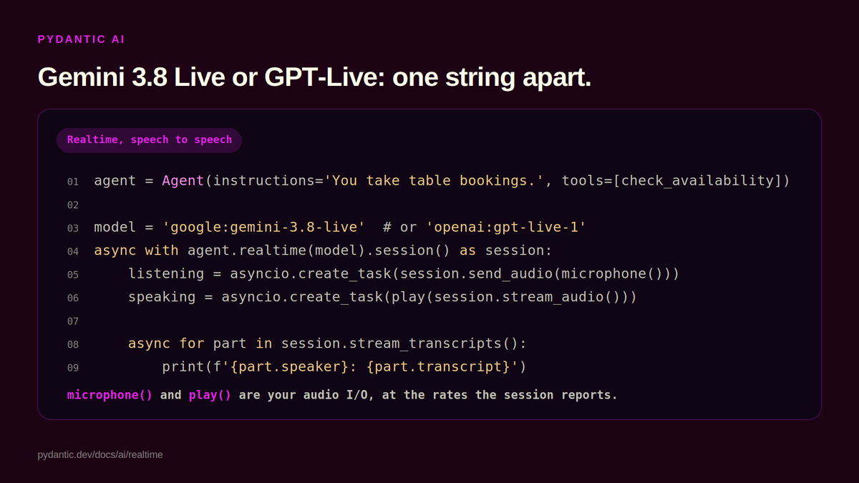Click the 'google:gemini-3.8-live' string
Viewport: 859px width, 483px height.
[264, 227]
